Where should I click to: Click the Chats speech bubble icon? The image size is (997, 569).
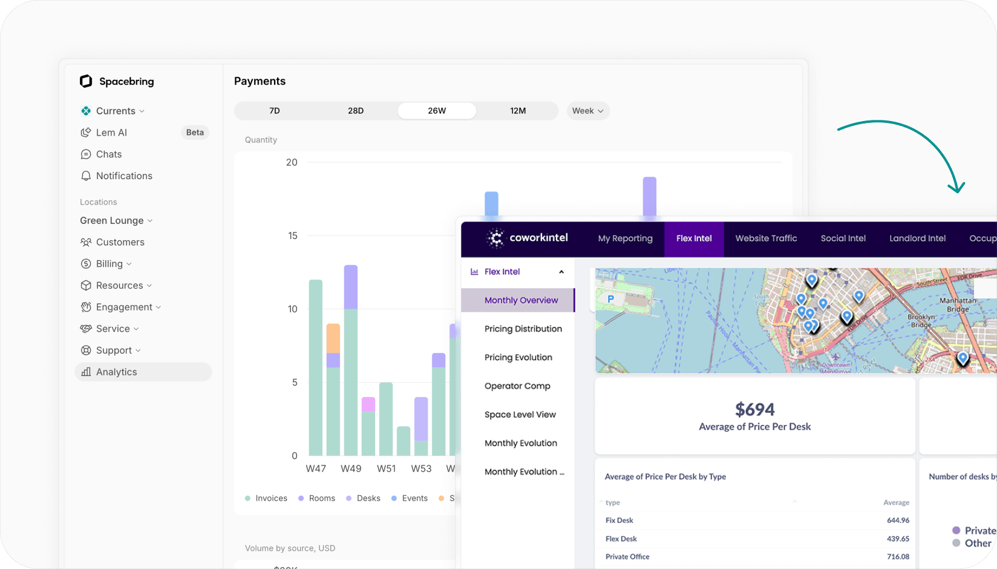(x=86, y=154)
